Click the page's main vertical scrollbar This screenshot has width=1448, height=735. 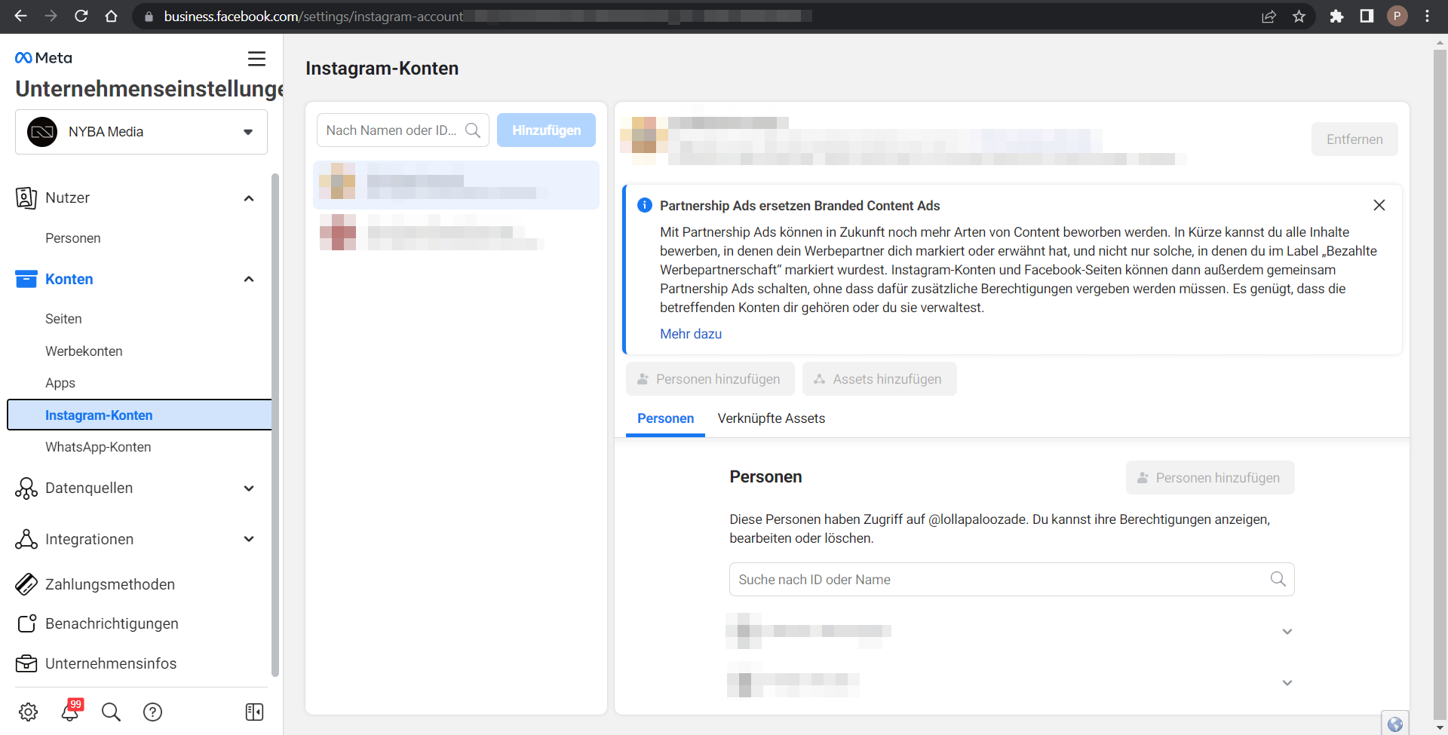[x=1440, y=385]
